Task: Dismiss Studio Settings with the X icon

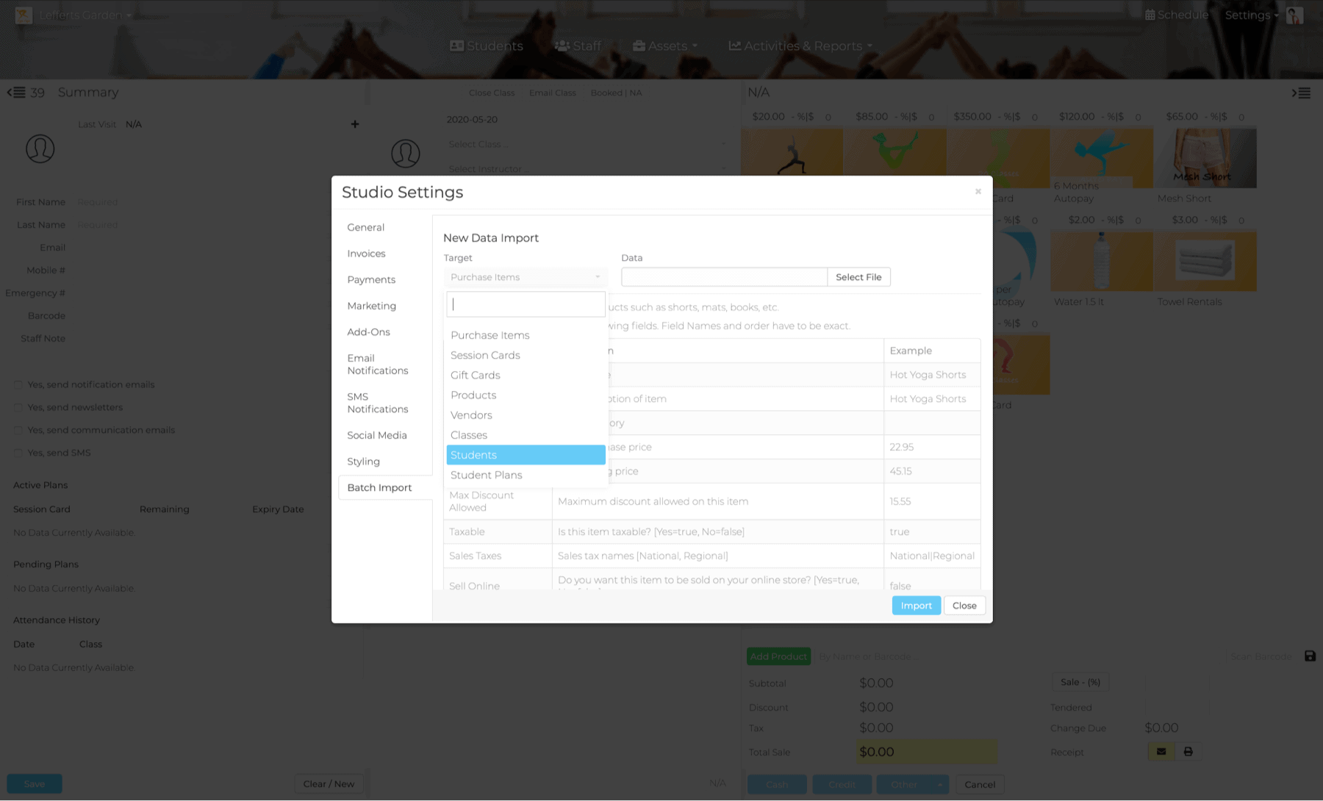Action: [978, 192]
